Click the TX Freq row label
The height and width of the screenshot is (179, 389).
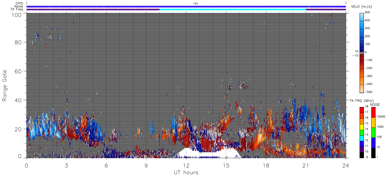pyautogui.click(x=17, y=9)
